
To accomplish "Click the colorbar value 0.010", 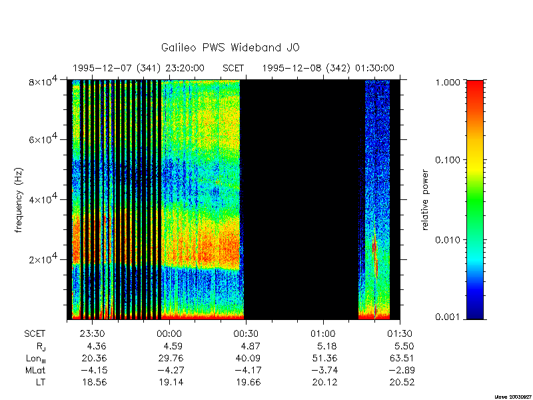I will tap(448, 240).
